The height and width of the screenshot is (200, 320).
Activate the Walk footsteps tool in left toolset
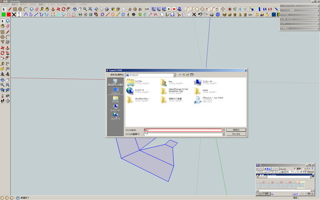[2, 101]
